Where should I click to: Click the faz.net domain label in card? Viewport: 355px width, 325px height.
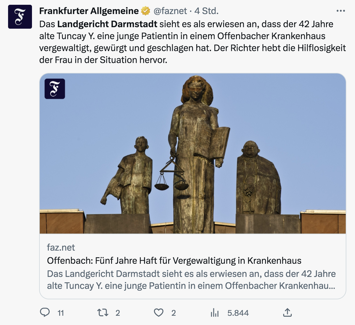tap(61, 247)
